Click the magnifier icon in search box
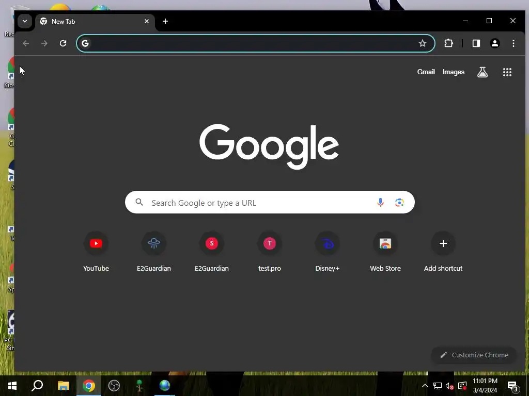 click(139, 202)
